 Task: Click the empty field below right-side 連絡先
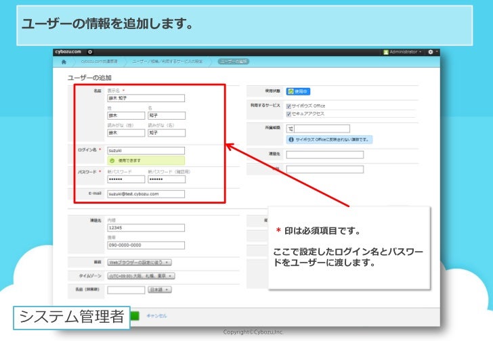[x=325, y=170]
